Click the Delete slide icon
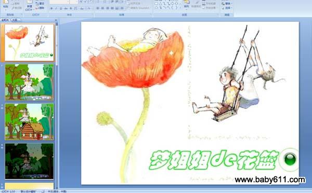 pos(40,8)
